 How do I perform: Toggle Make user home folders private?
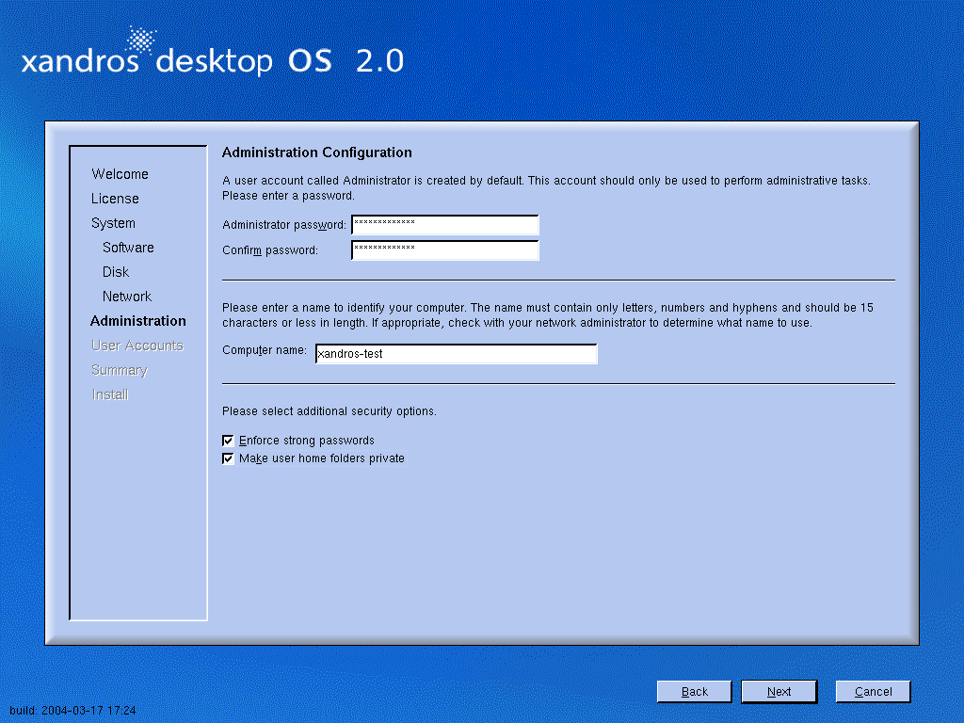click(x=228, y=459)
